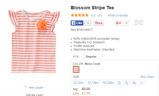This screenshot has height=96, width=159.
Task: Choose size 6-12m
Action: (79, 82)
